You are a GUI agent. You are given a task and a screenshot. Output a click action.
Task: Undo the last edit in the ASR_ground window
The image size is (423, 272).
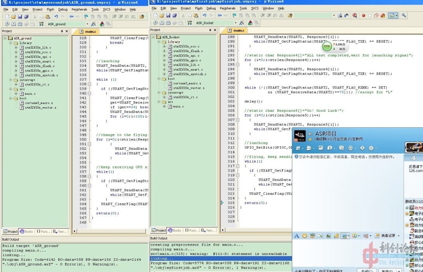point(56,17)
